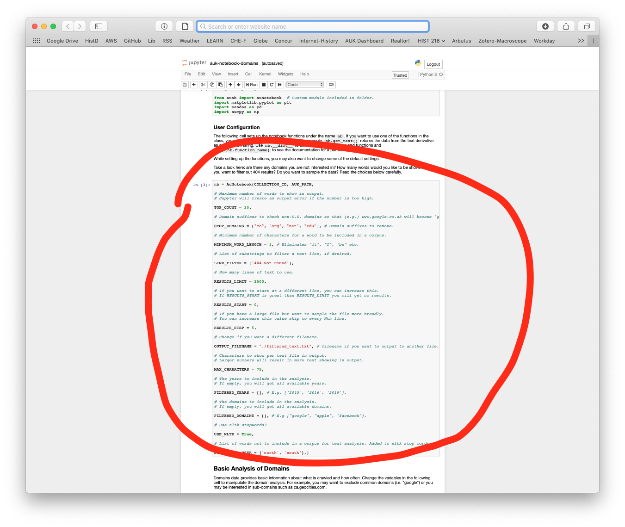This screenshot has height=527, width=625.
Task: Open the AWS bookmark
Action: 111,41
